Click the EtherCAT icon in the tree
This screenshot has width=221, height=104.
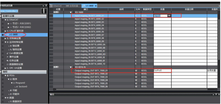(8, 20)
